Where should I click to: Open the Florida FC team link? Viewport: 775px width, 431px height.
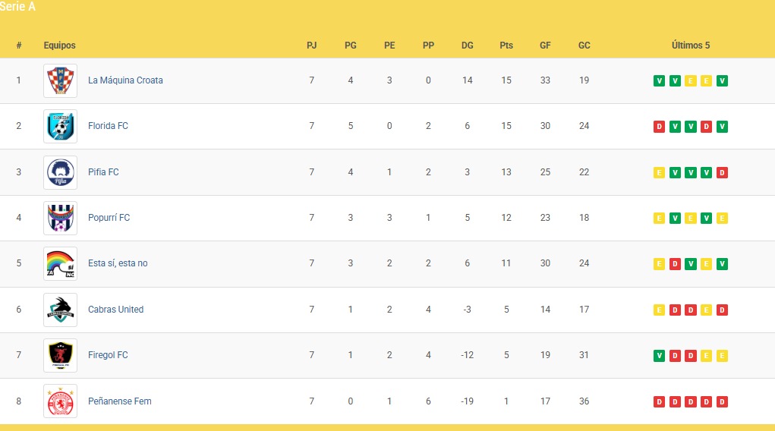[108, 126]
